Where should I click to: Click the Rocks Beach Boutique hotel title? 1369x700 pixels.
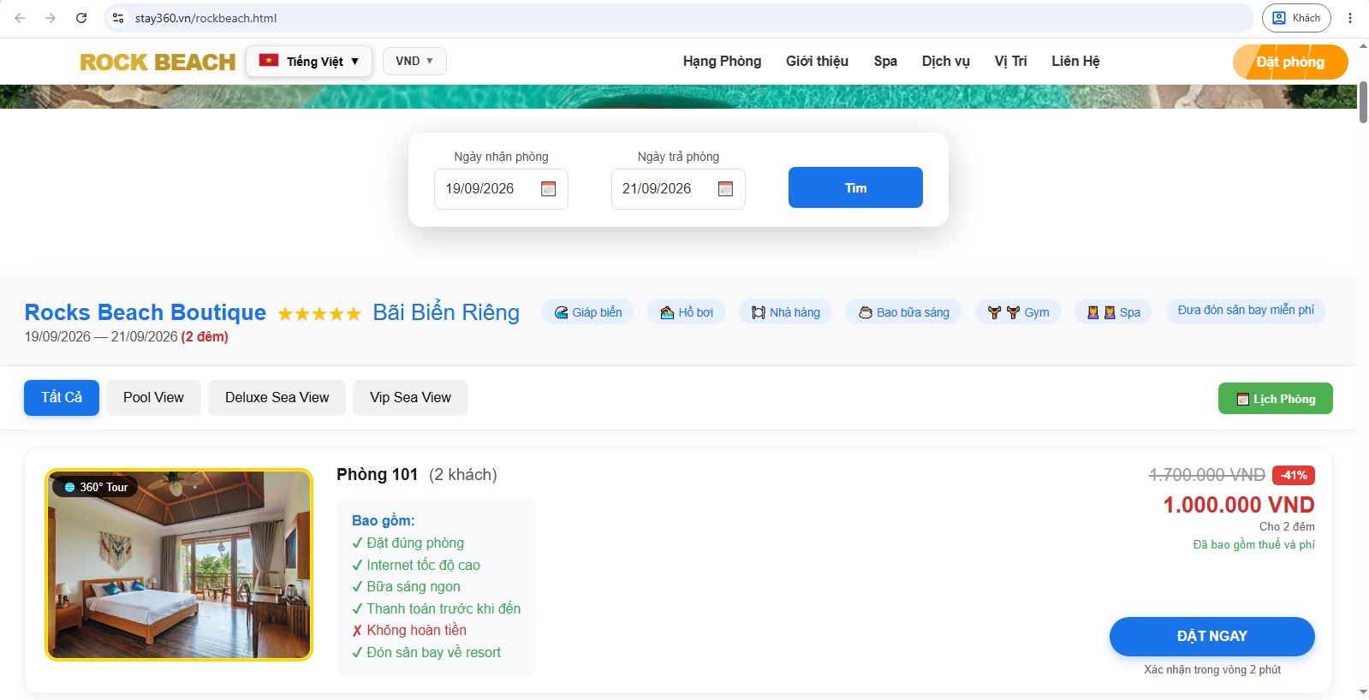point(145,312)
